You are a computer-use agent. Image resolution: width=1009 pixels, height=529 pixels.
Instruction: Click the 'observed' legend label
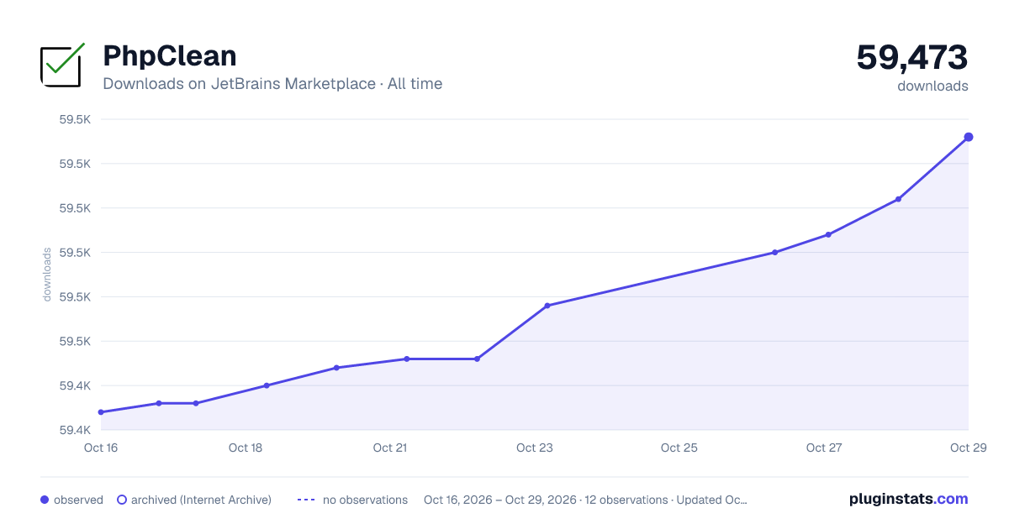[x=78, y=500]
